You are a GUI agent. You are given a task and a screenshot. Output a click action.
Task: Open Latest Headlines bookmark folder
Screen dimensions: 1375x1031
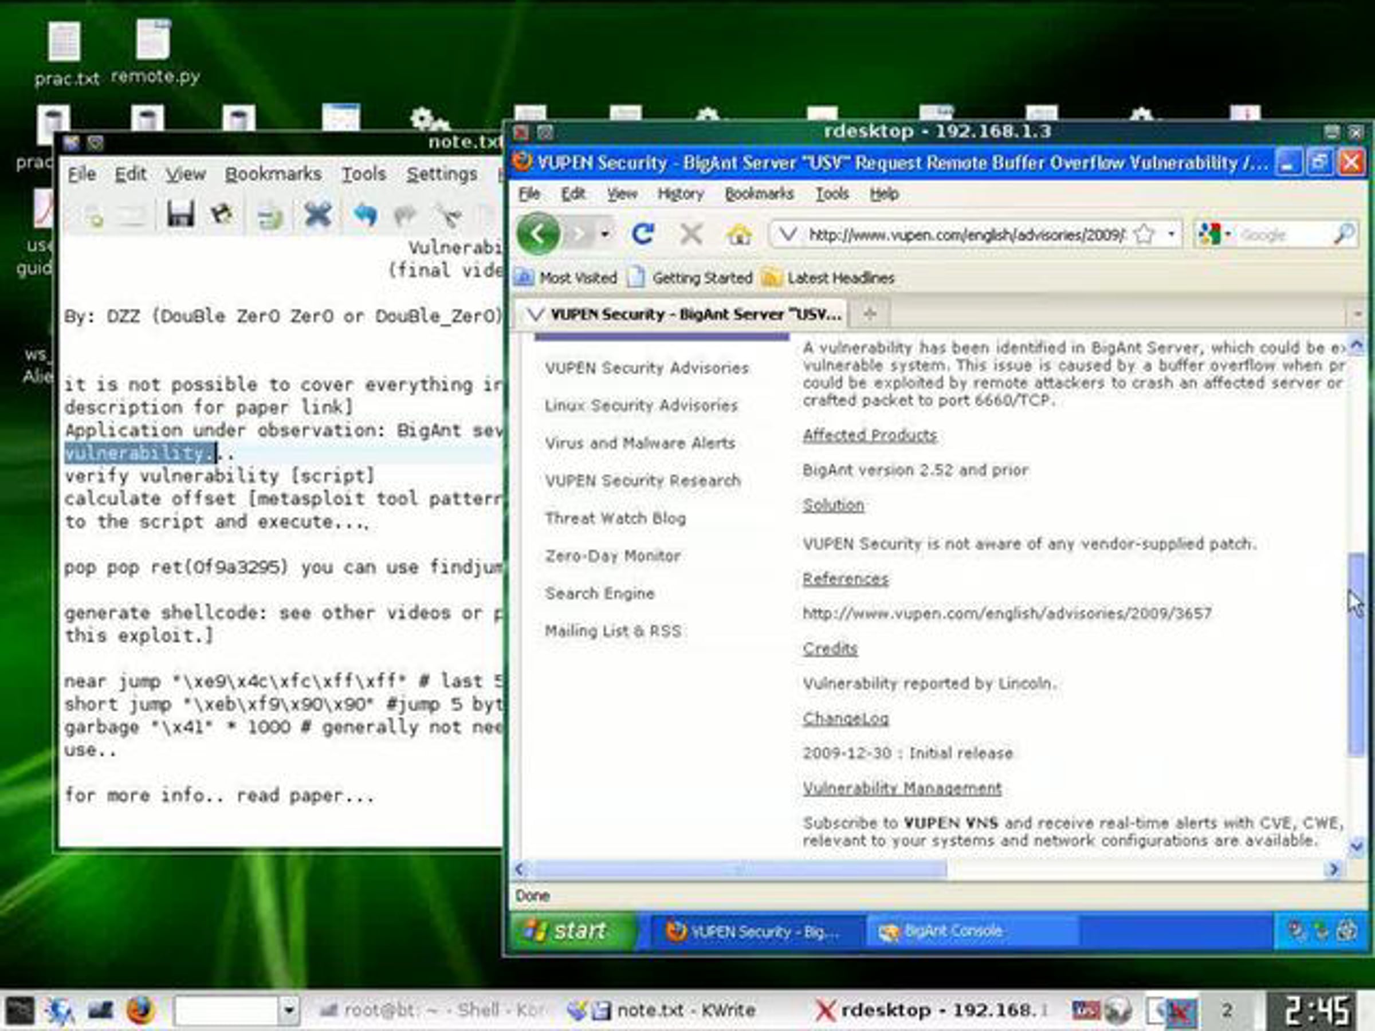pos(828,277)
